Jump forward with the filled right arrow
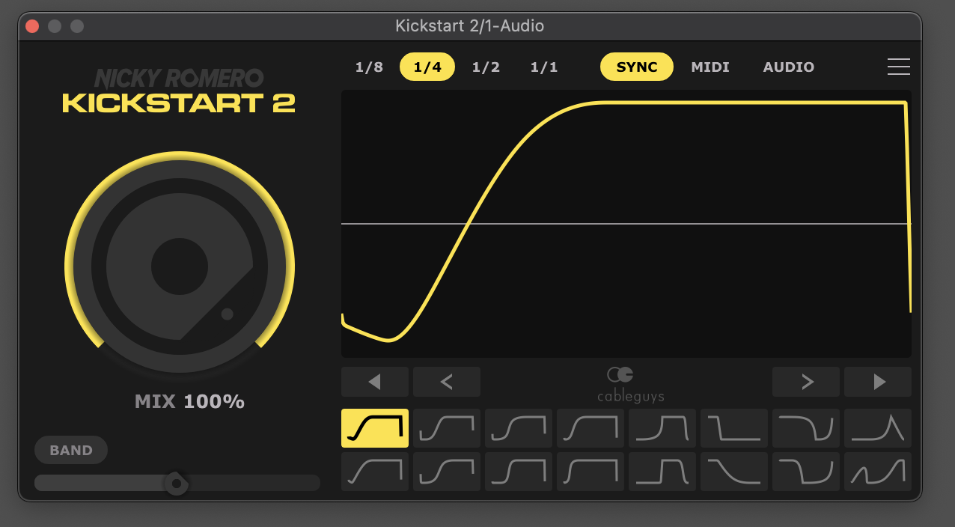Screen dimensions: 955x527 (x=878, y=382)
